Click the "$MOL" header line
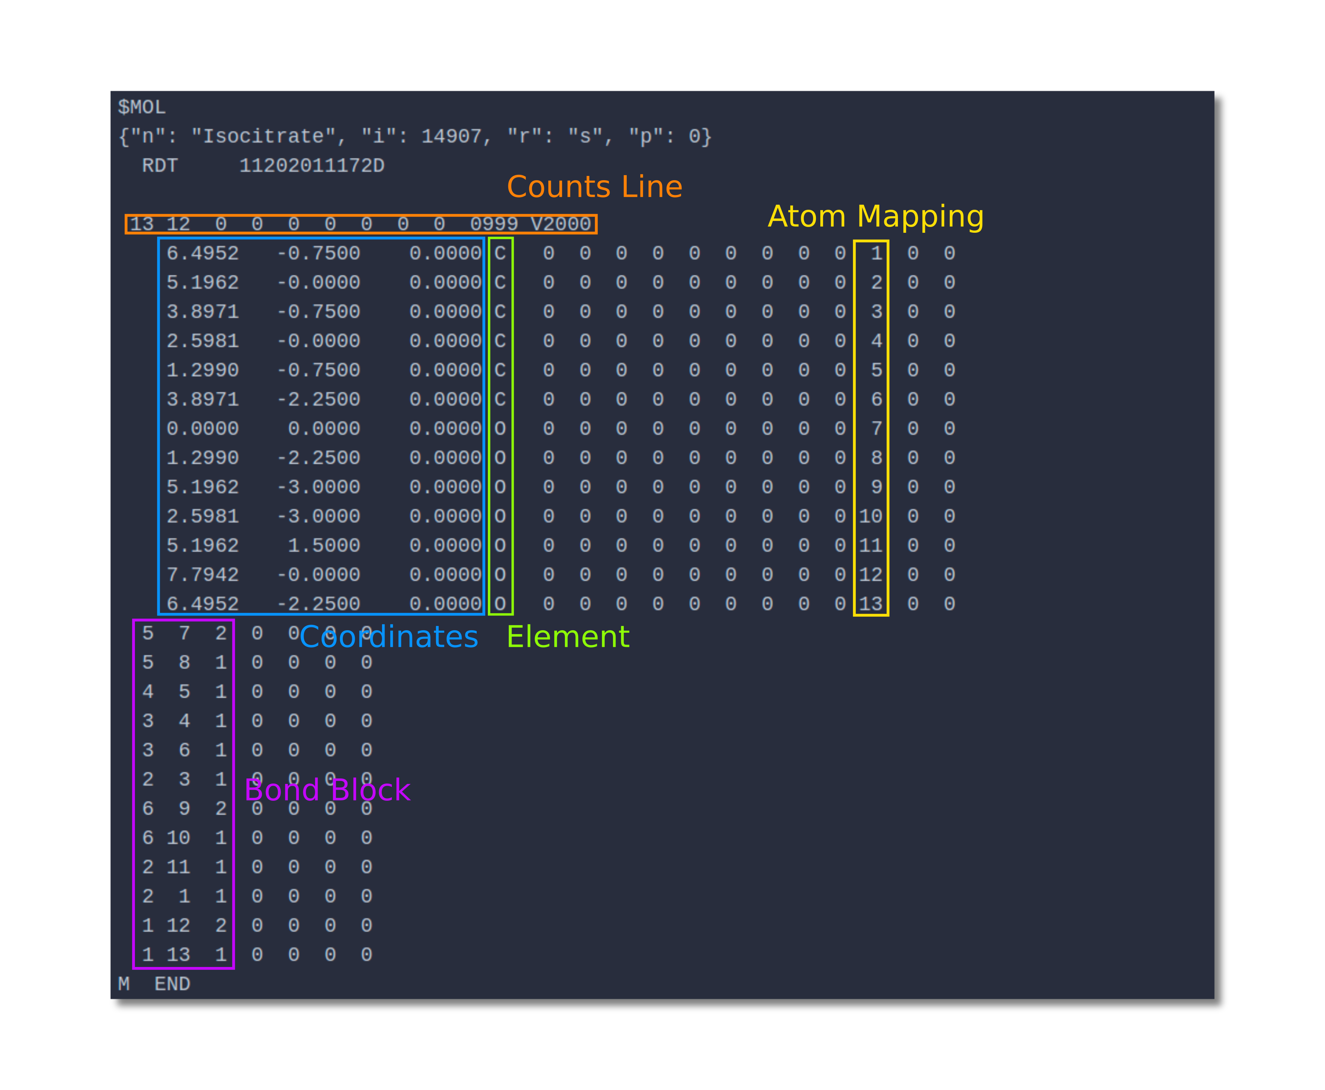This screenshot has width=1325, height=1090. coord(142,107)
